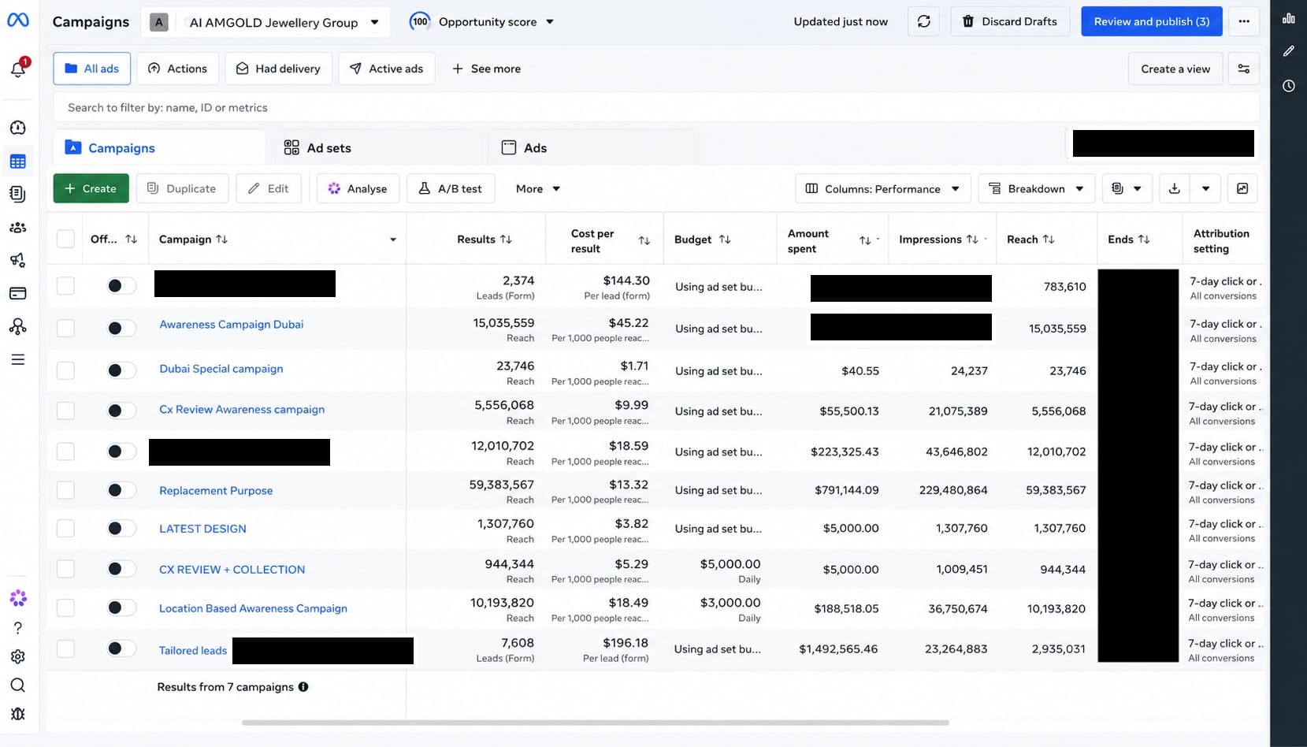The image size is (1307, 747).
Task: Click the Create a view button
Action: [1175, 69]
